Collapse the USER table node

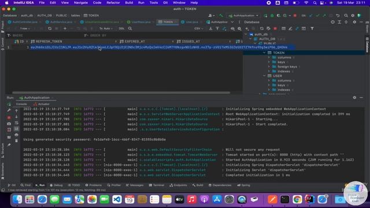point(264,76)
